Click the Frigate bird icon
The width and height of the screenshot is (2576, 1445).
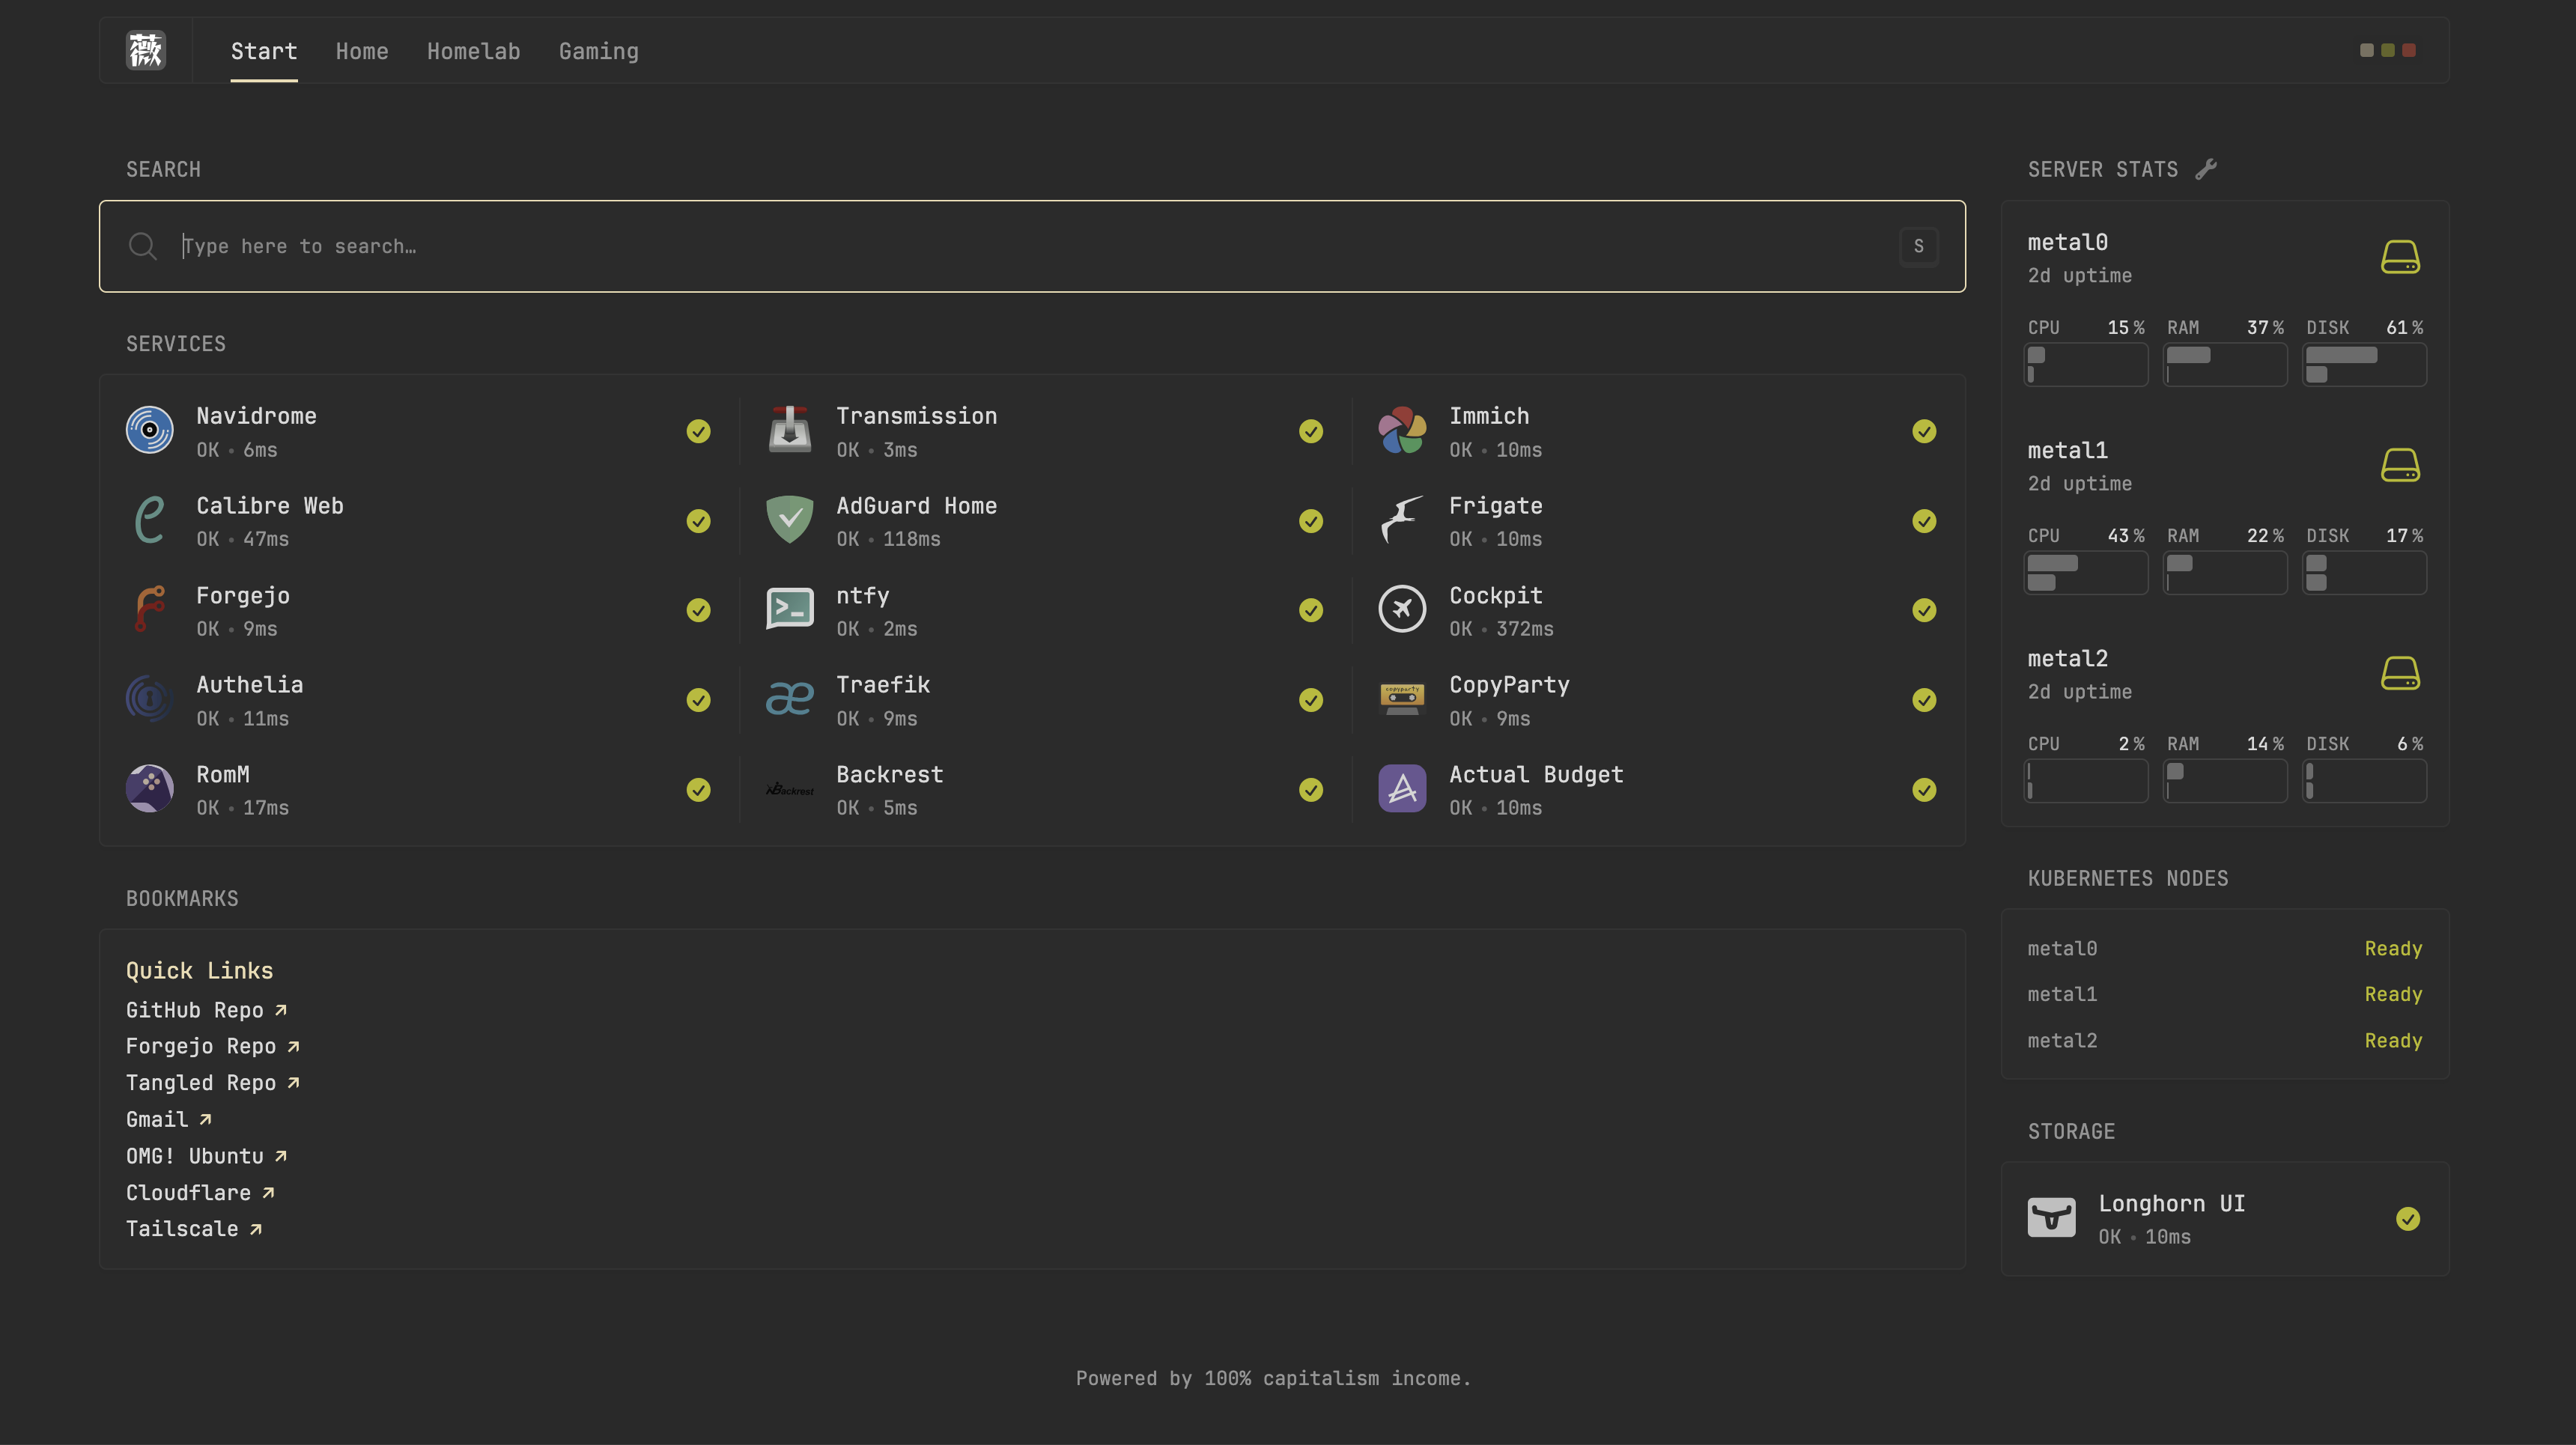1402,521
